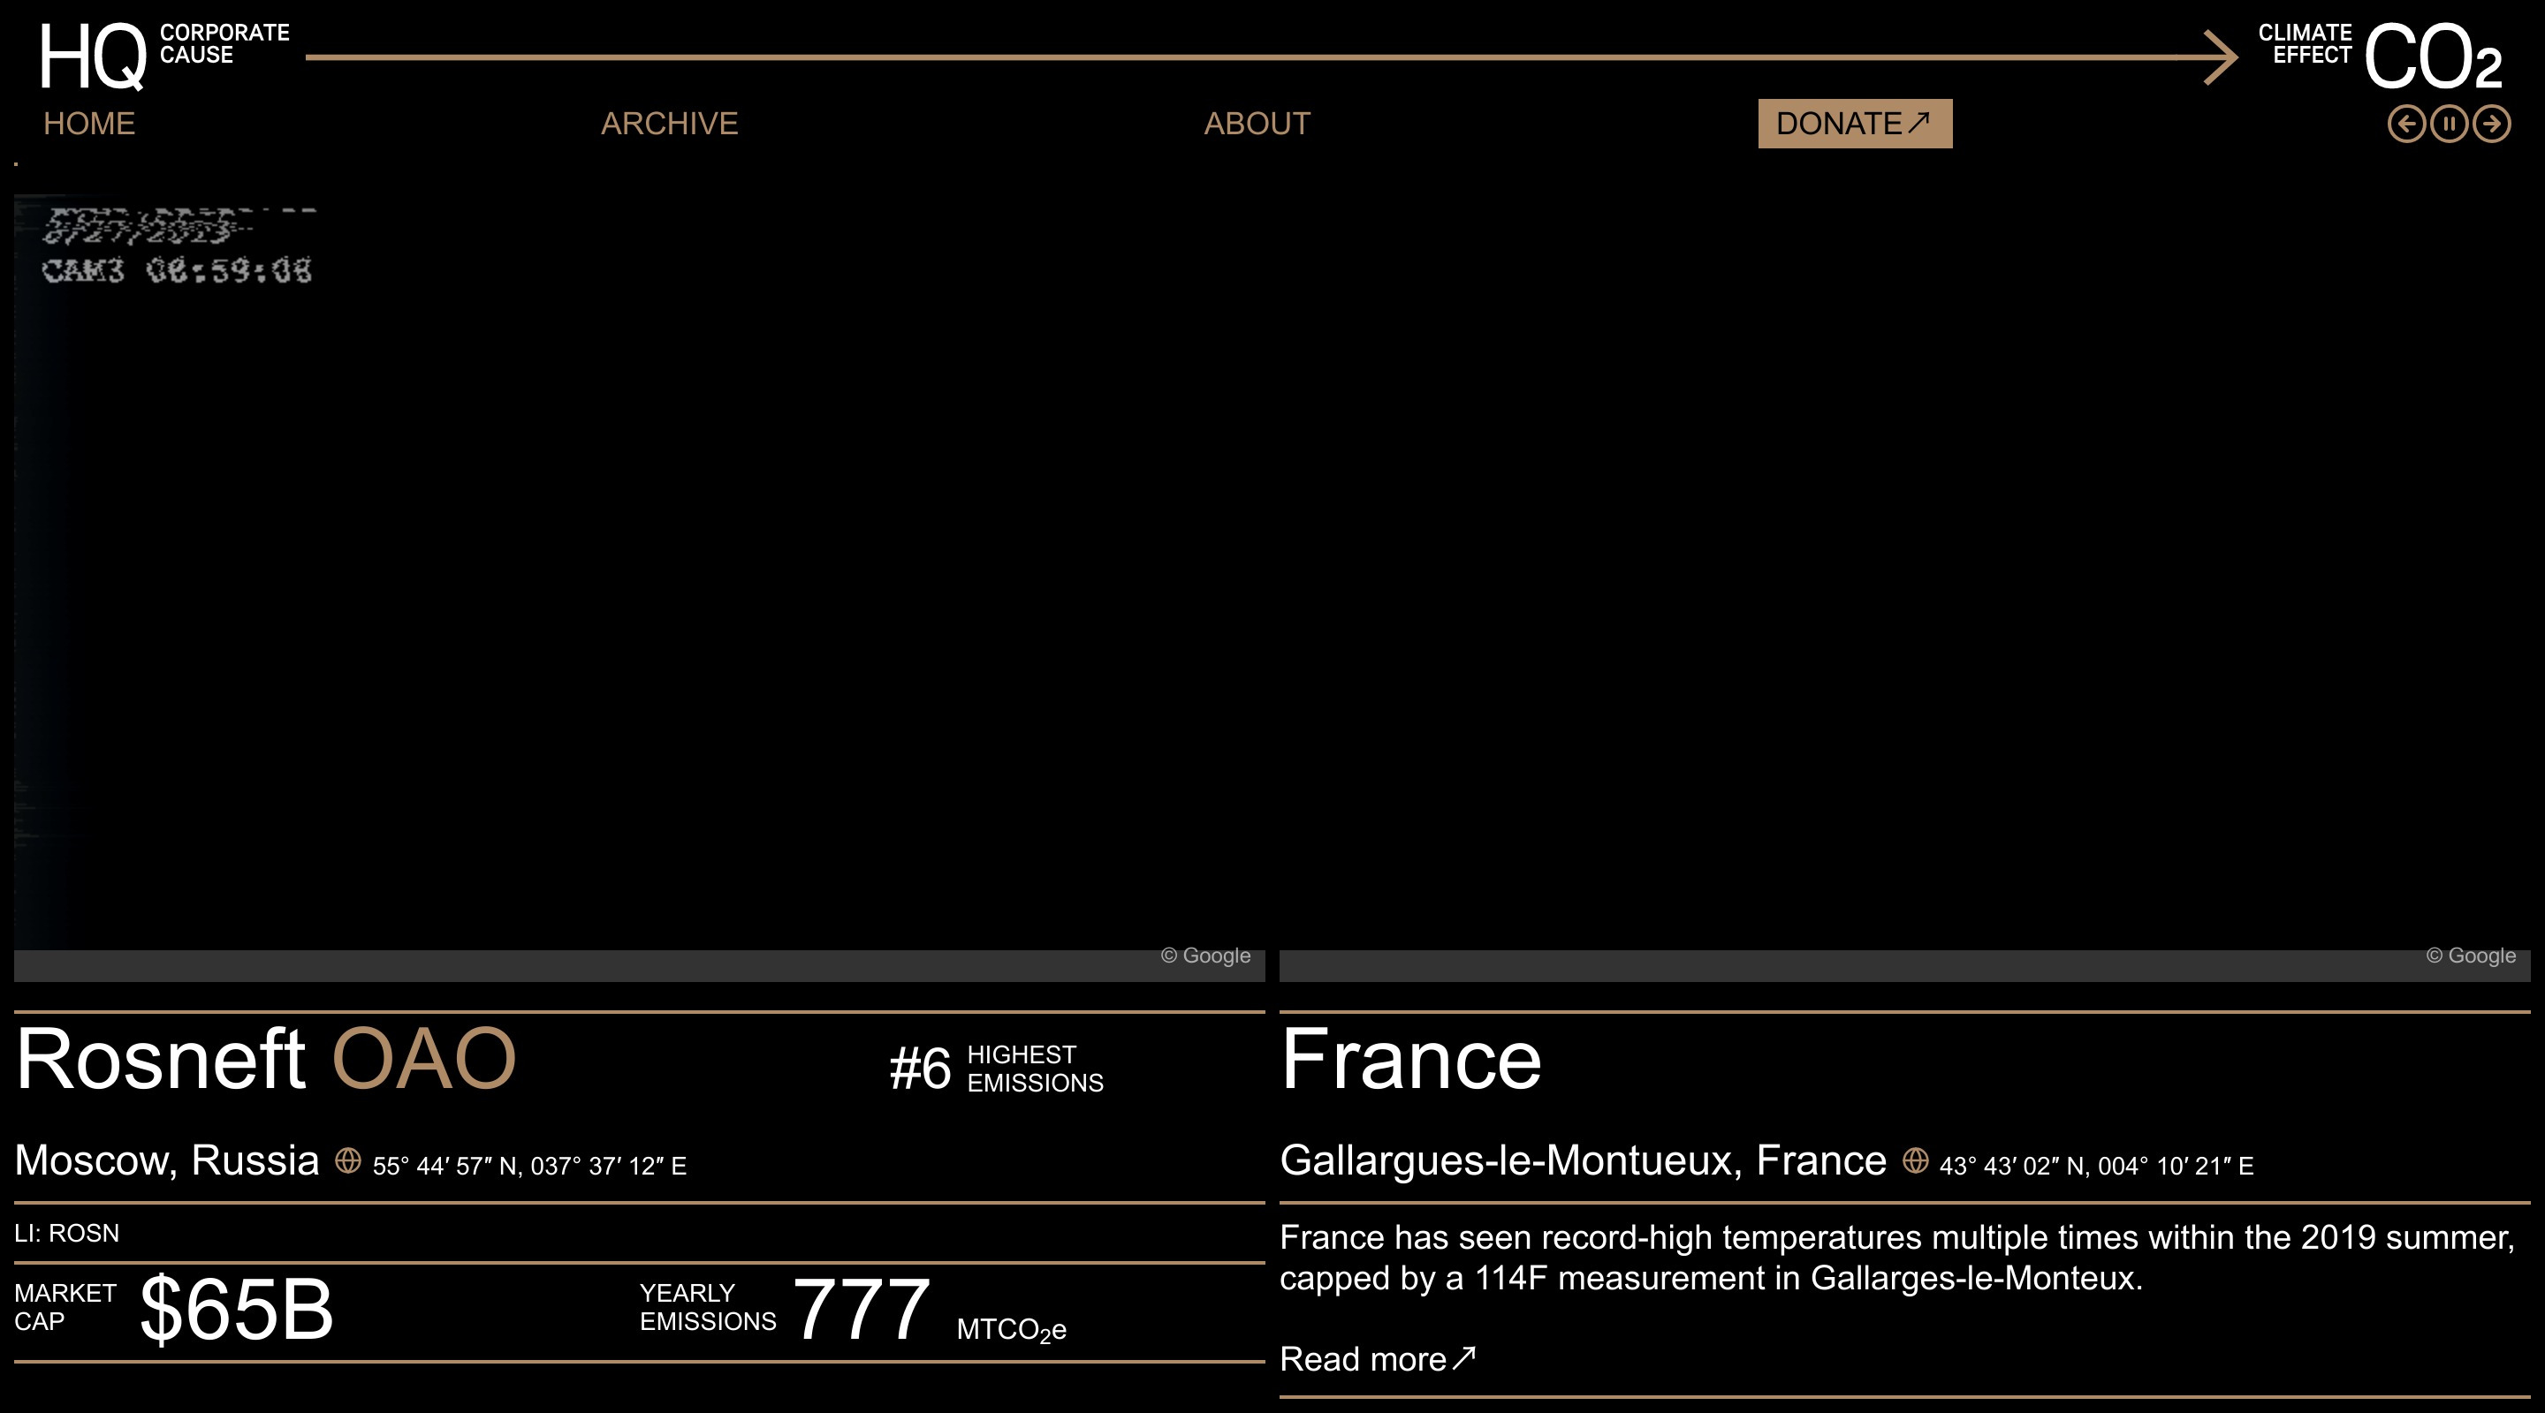Open the HOME menu item
The height and width of the screenshot is (1413, 2545).
click(x=89, y=124)
